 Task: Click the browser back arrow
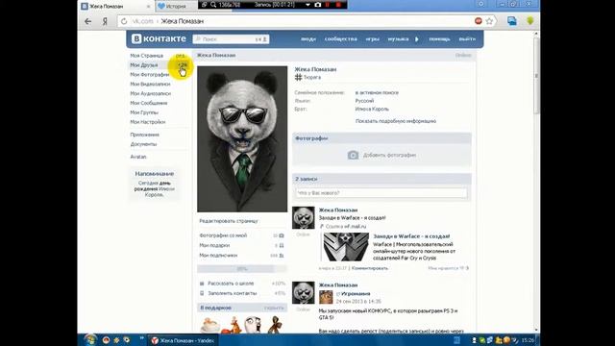coord(87,21)
